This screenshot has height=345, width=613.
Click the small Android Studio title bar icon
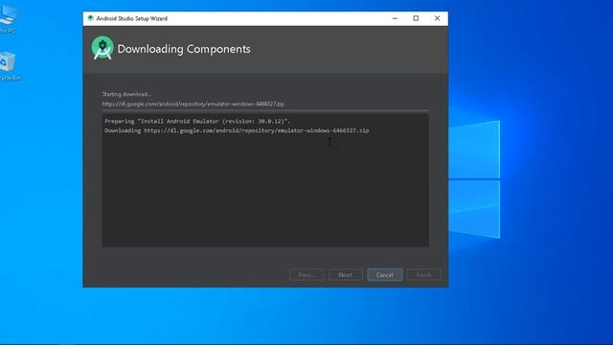91,18
